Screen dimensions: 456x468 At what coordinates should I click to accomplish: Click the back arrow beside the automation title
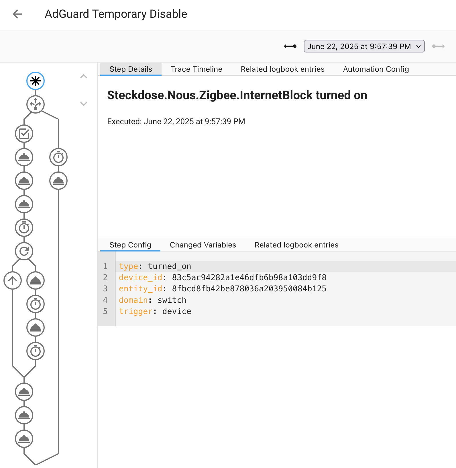pyautogui.click(x=17, y=14)
